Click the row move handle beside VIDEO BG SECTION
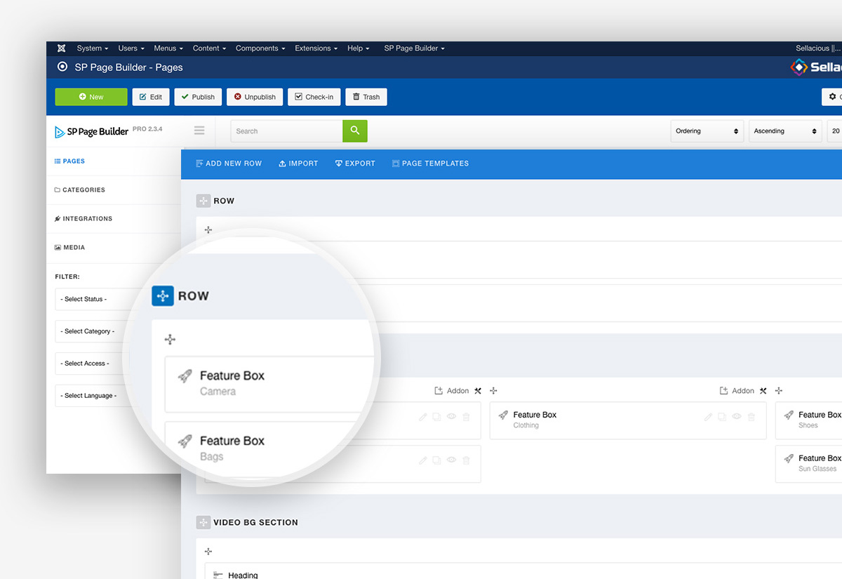Viewport: 842px width, 579px height. click(203, 522)
